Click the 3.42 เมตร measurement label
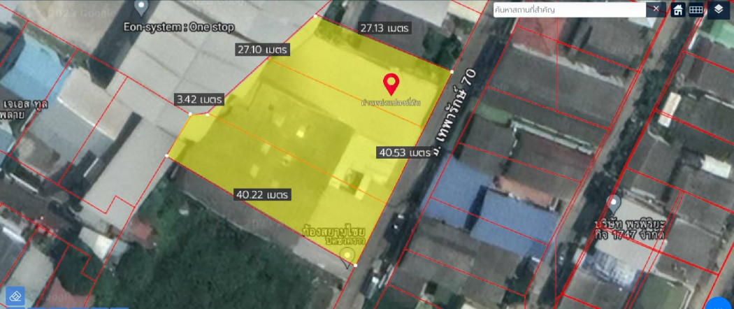Image resolution: width=734 pixels, height=309 pixels. pos(200,99)
